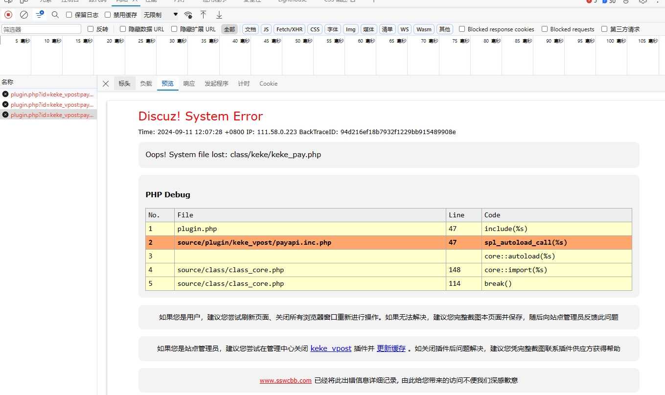Filter requests by JS type
665x395 pixels.
pos(266,29)
